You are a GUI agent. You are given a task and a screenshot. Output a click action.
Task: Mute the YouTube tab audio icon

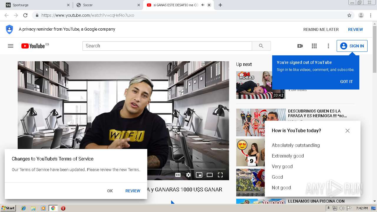click(x=203, y=5)
